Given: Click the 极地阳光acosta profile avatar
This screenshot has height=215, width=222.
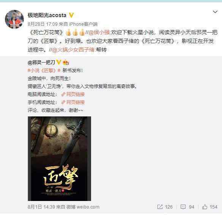Looking at the screenshot, I should [x=14, y=19].
